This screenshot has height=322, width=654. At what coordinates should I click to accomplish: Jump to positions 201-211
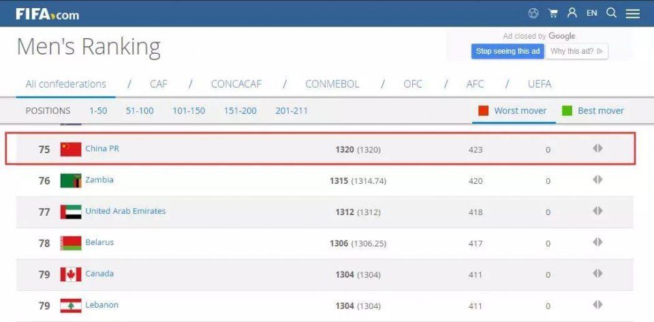point(292,111)
